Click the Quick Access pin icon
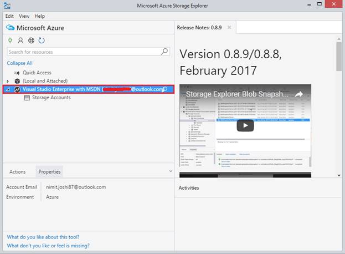 point(17,73)
